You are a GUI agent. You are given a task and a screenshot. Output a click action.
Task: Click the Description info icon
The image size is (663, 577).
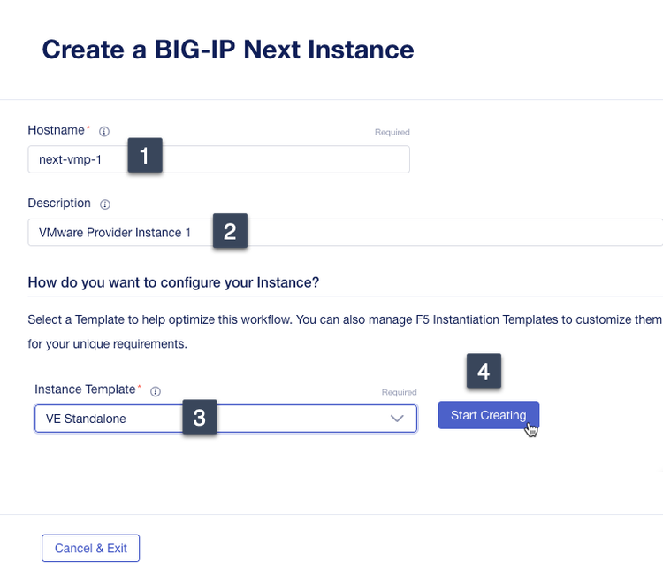click(105, 204)
